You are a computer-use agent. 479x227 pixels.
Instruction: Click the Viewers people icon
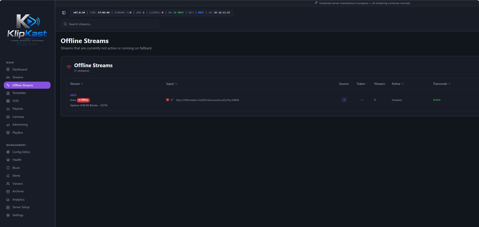tap(8, 184)
